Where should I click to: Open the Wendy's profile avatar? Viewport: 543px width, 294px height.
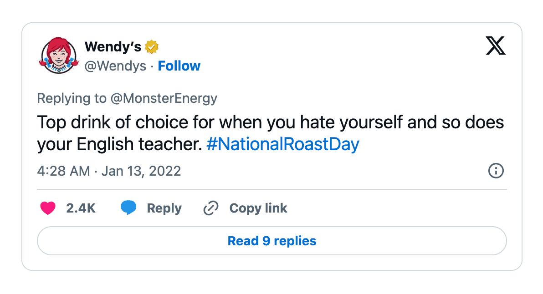point(58,56)
